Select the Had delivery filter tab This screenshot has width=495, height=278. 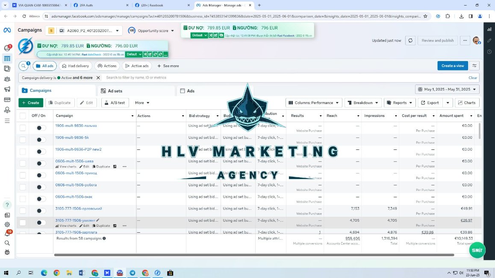pyautogui.click(x=76, y=66)
